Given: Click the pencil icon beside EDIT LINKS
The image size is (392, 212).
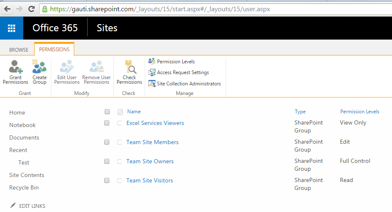Looking at the screenshot, I should click(x=13, y=206).
